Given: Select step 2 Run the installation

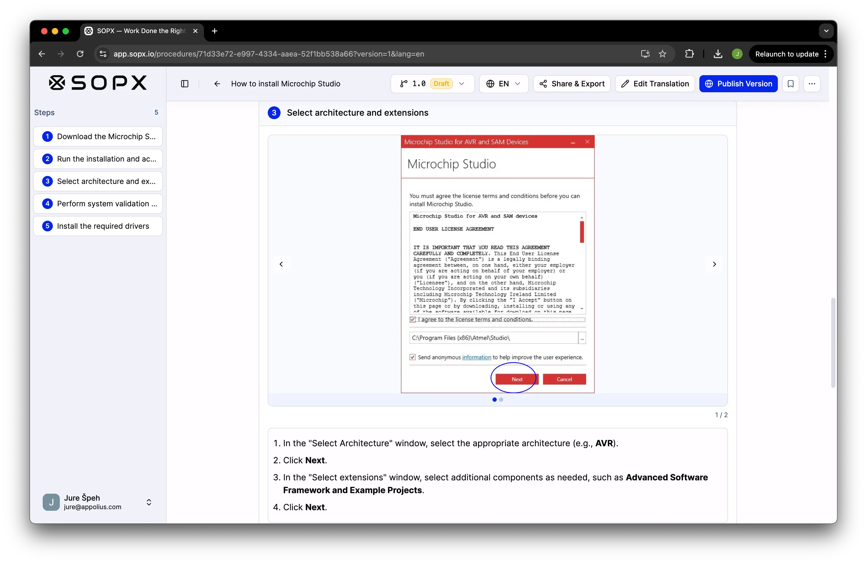Looking at the screenshot, I should (x=98, y=159).
